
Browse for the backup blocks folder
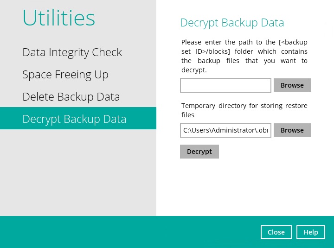point(292,85)
